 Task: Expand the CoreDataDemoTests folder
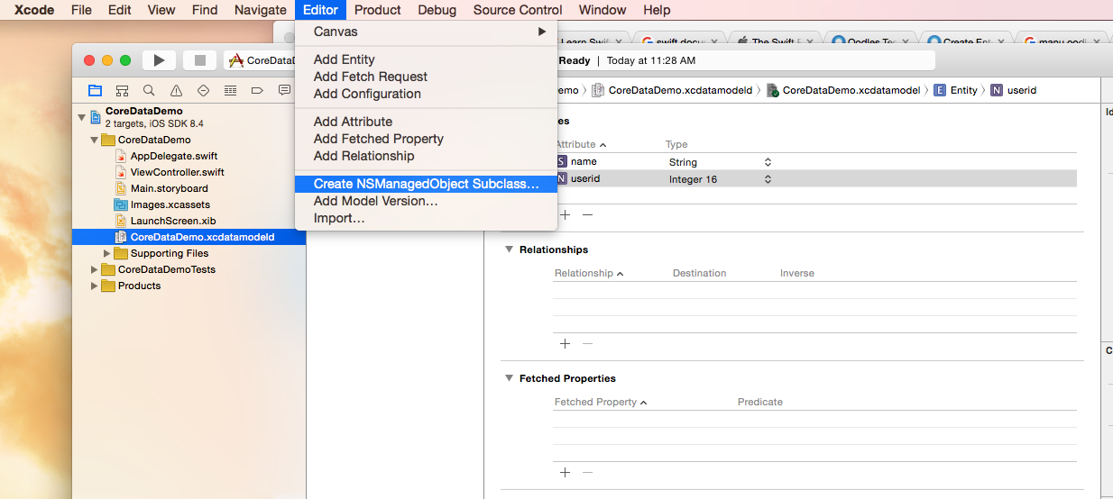tap(94, 269)
